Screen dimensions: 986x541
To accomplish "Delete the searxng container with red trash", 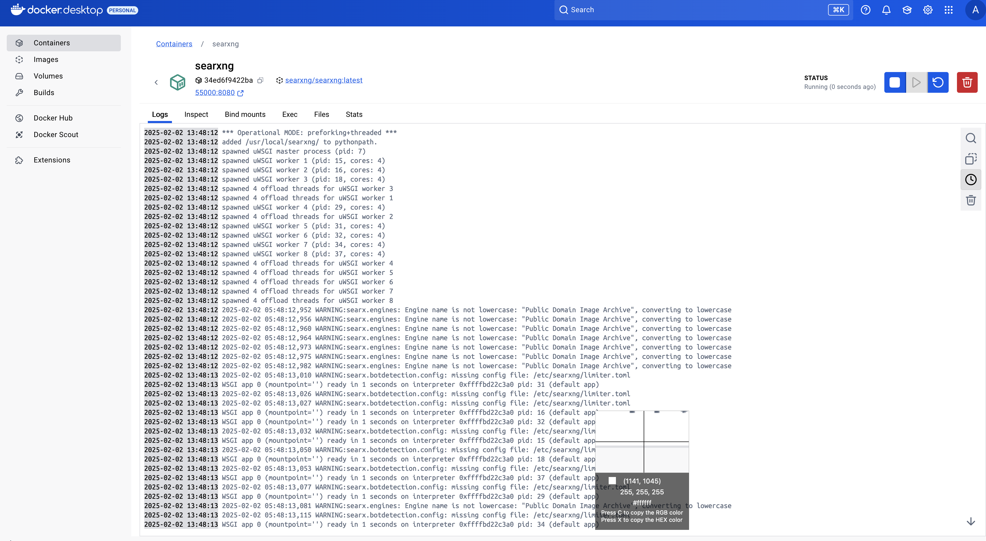I will 967,82.
